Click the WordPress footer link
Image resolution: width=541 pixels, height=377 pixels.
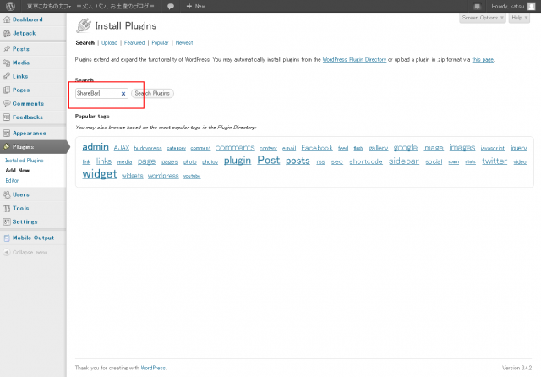pyautogui.click(x=153, y=368)
